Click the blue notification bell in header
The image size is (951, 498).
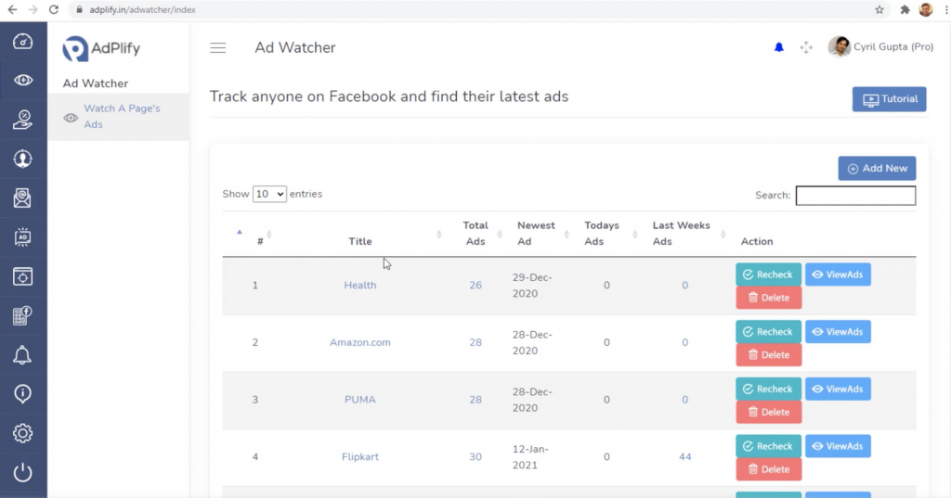click(779, 47)
